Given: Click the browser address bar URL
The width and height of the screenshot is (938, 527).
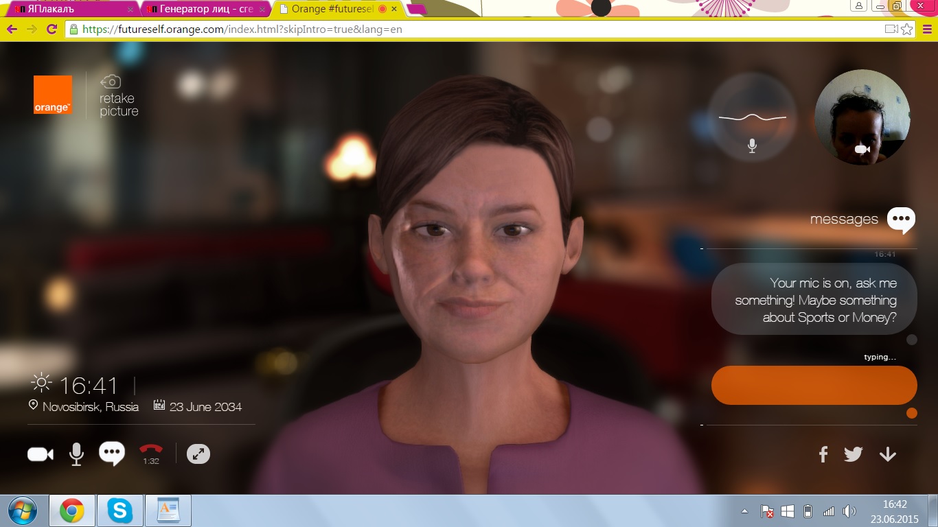Looking at the screenshot, I should (x=242, y=30).
